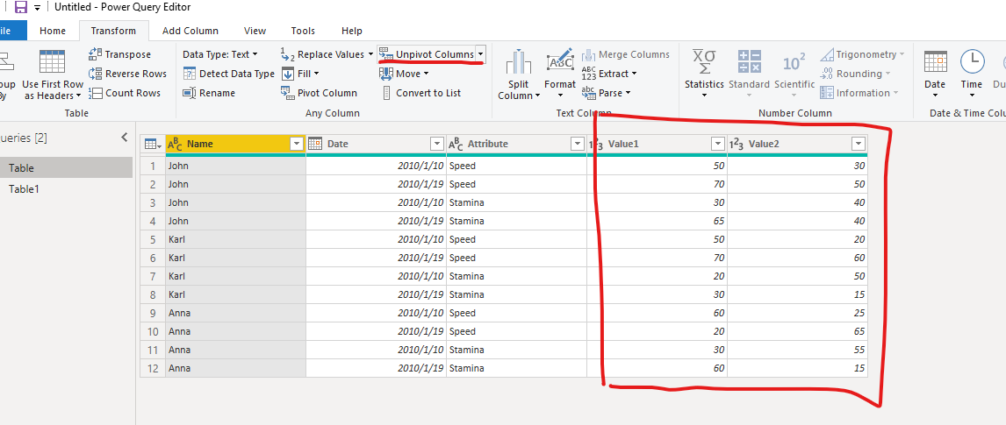Click the Date calendar icon
Image resolution: width=1006 pixels, height=425 pixels.
pyautogui.click(x=935, y=62)
